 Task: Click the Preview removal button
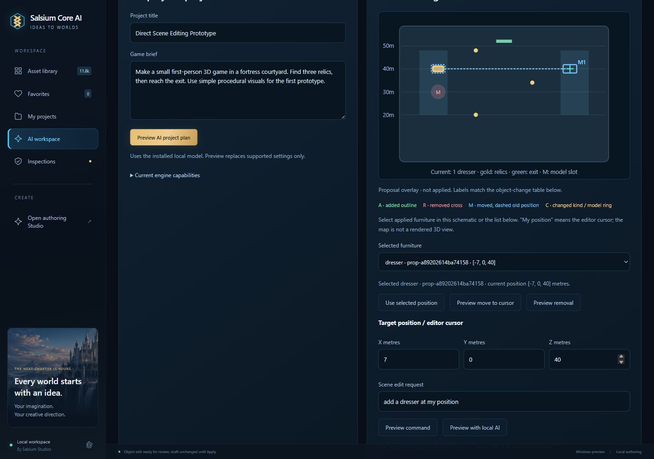pos(553,302)
